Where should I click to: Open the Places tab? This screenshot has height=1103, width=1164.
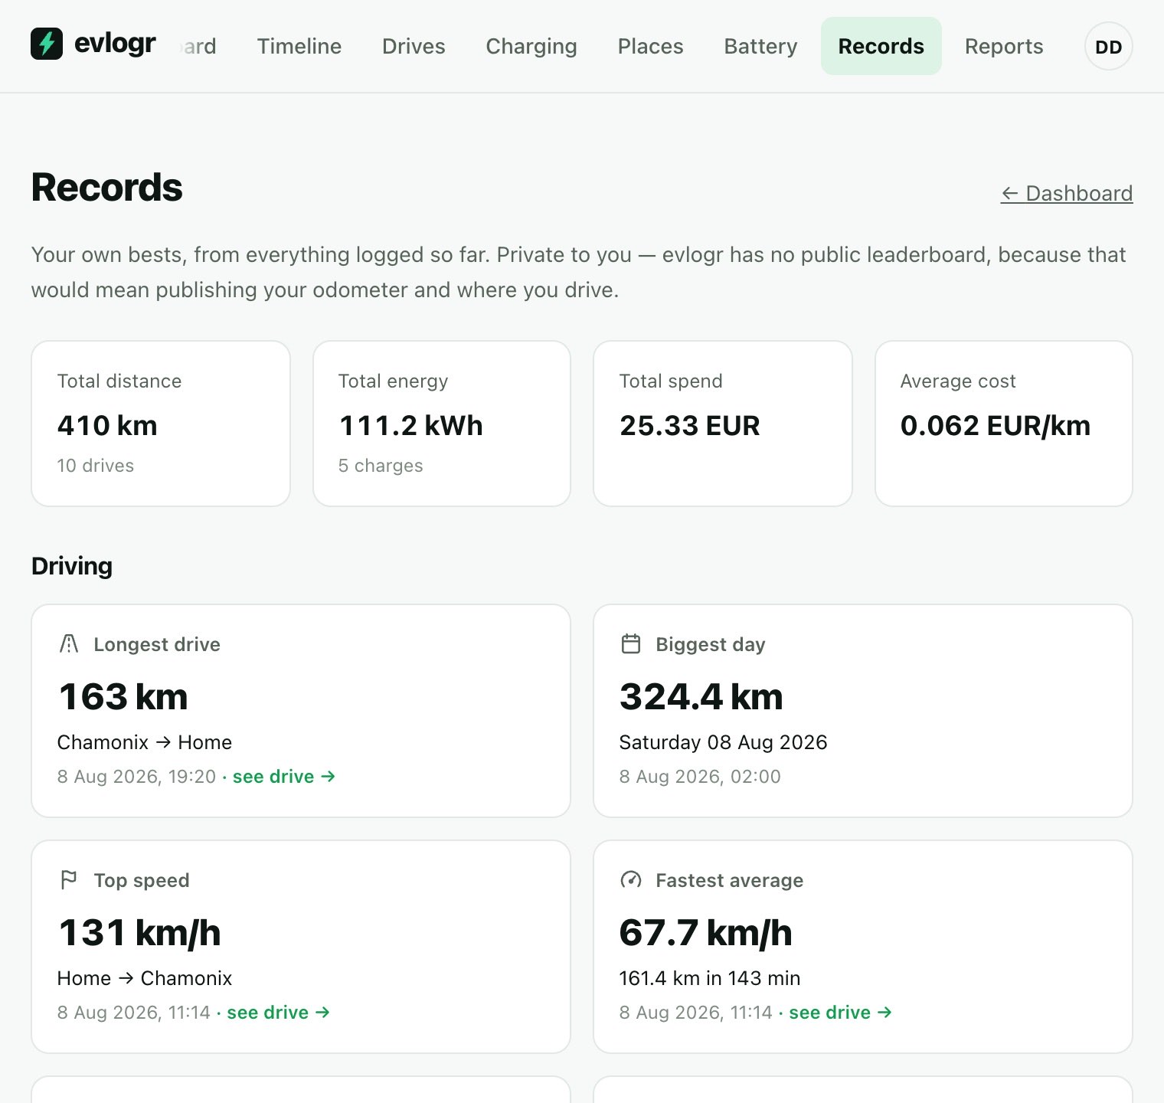(x=650, y=46)
